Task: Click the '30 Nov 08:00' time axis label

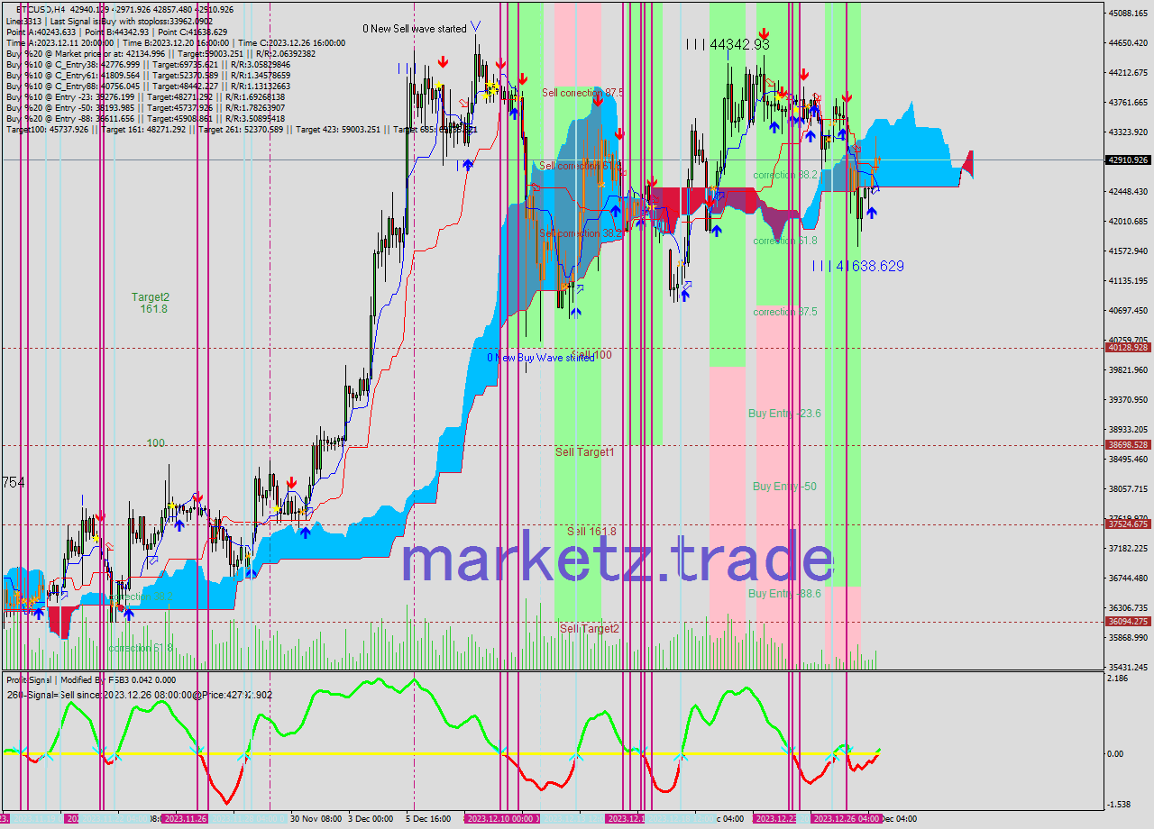Action: tap(316, 819)
